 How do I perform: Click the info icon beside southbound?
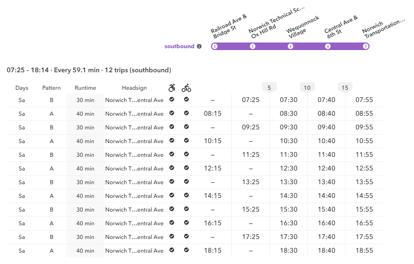199,46
